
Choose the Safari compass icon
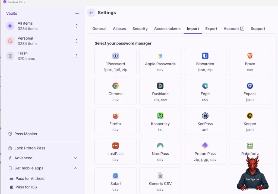coord(115,176)
